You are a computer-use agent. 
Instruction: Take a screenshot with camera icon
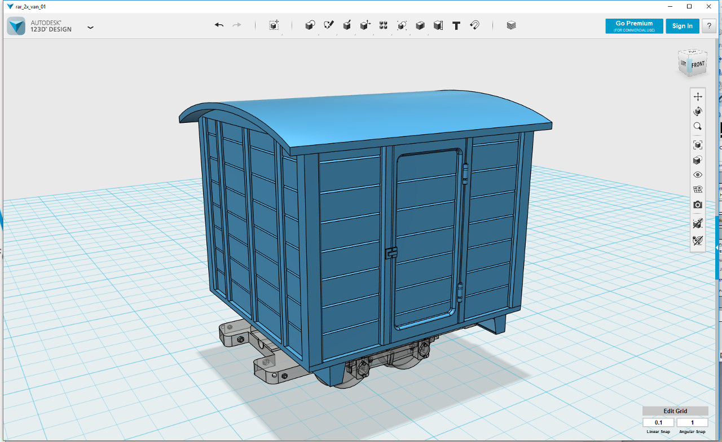tap(698, 205)
